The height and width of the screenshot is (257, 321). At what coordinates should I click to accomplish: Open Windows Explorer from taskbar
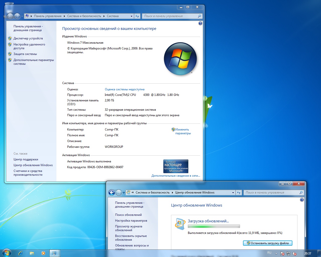tap(32, 253)
